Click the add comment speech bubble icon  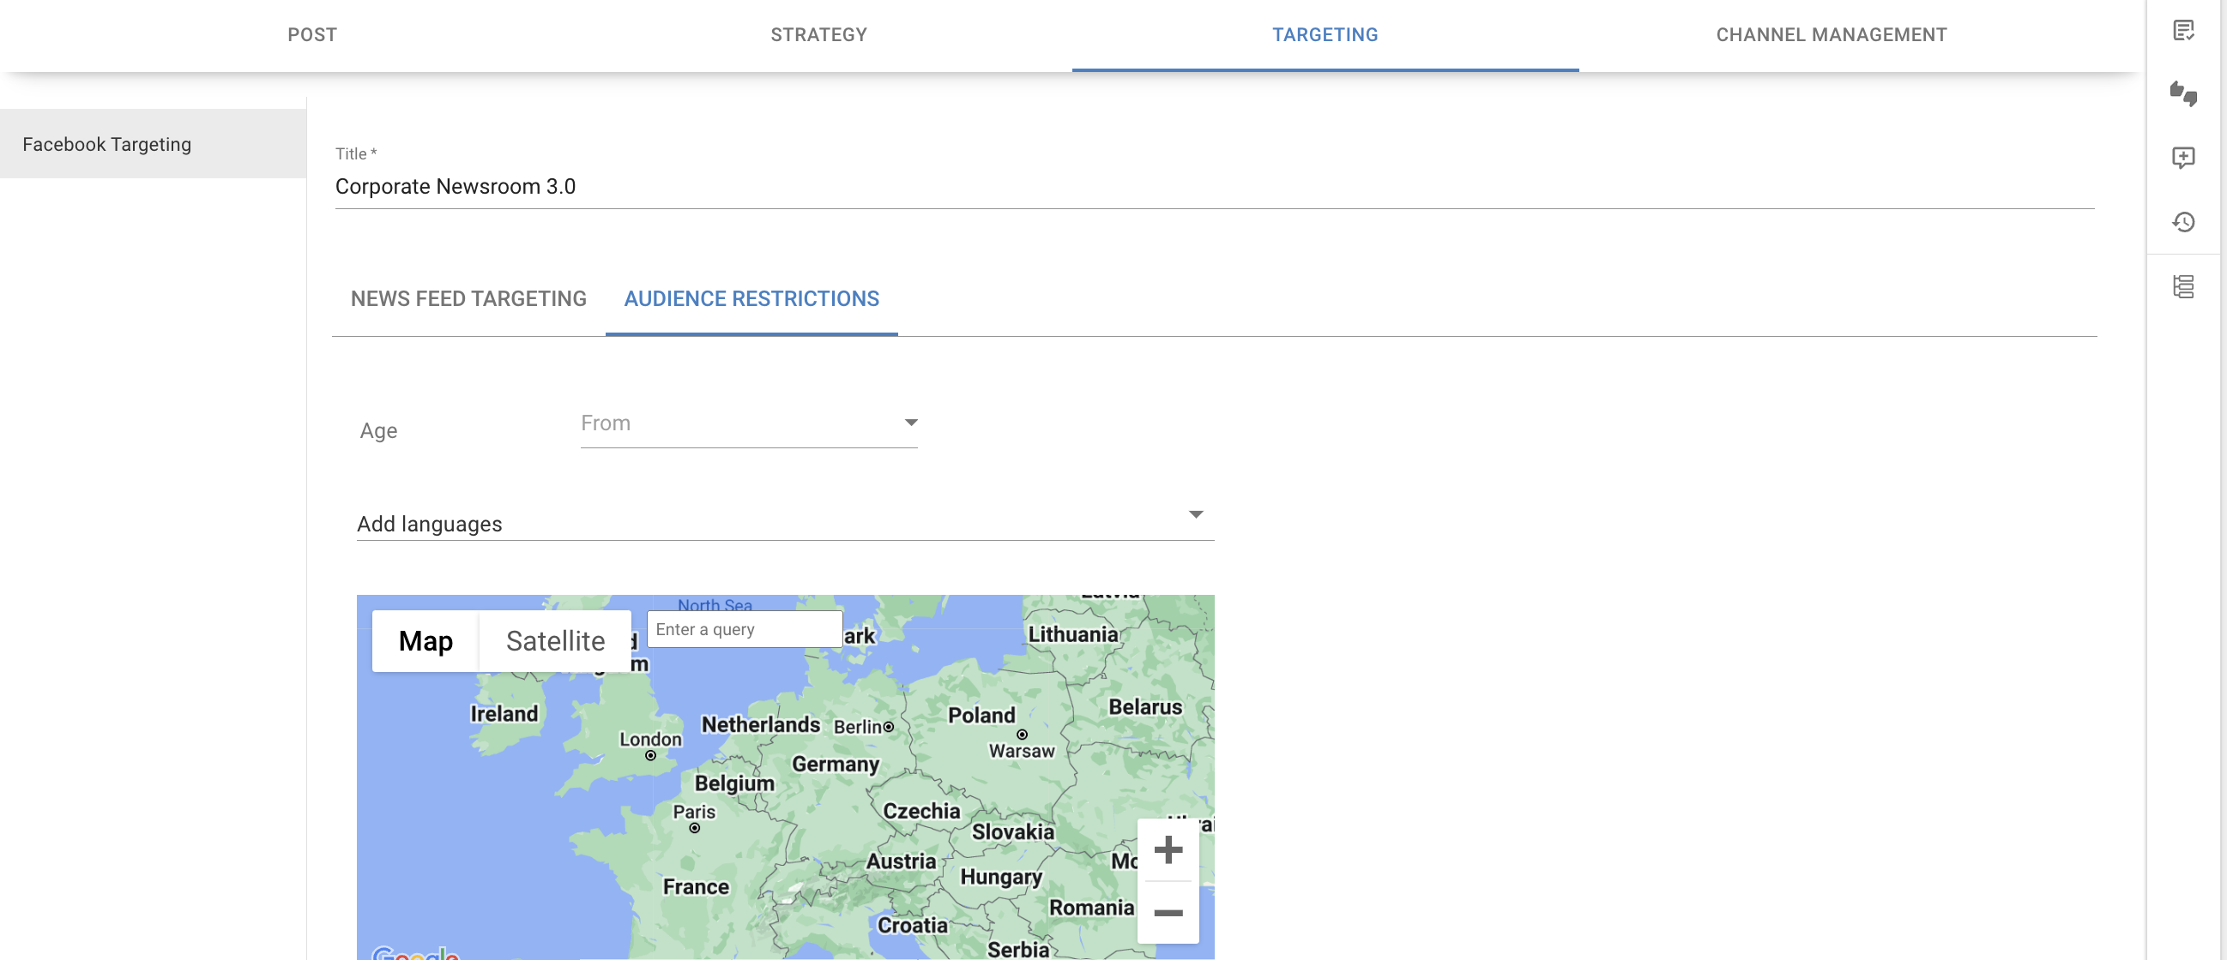pos(2183,157)
